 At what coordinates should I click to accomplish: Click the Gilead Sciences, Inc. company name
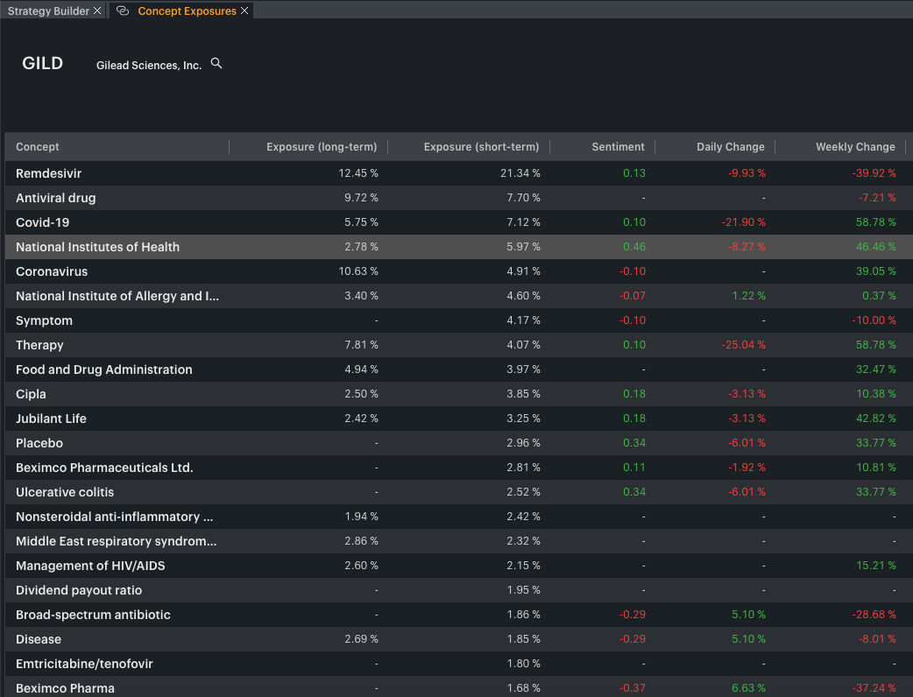coord(149,65)
